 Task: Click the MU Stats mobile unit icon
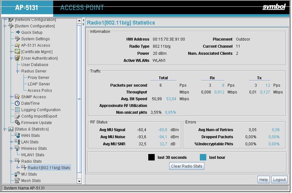coord(17,174)
